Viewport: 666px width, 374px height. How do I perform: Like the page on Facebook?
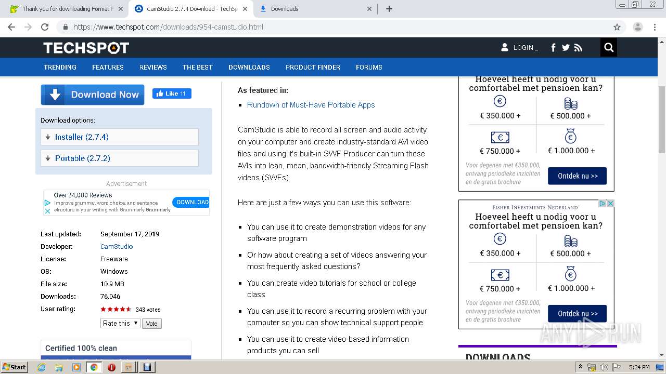[172, 94]
